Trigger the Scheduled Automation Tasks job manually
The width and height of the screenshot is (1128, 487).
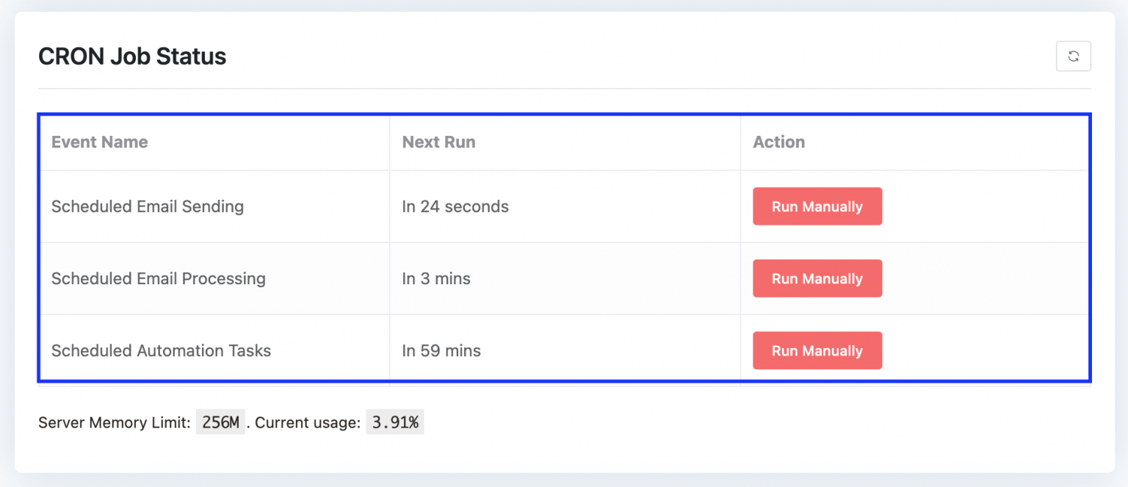[x=817, y=350]
